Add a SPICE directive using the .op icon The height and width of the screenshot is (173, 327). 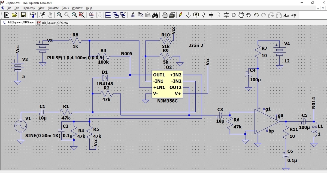point(293,15)
